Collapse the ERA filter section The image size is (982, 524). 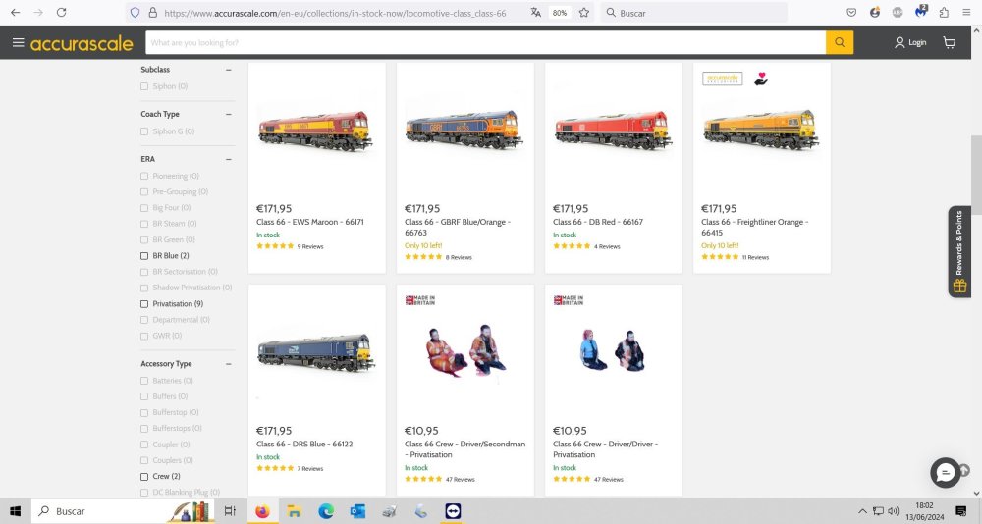click(x=229, y=159)
